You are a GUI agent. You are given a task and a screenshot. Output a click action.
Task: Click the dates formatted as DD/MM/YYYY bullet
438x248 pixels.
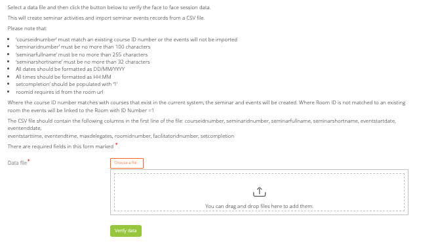tap(70, 69)
